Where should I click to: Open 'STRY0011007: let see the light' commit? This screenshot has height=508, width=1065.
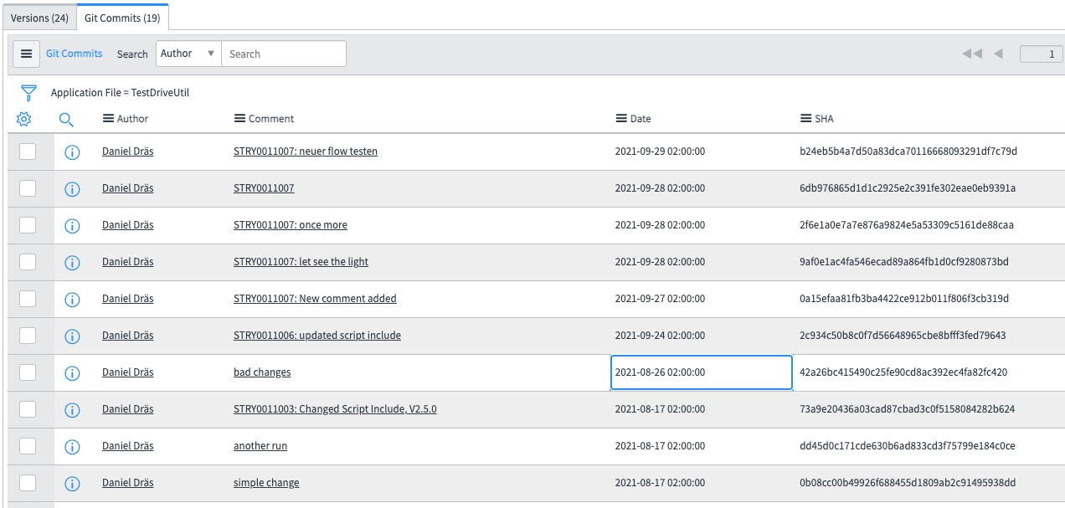click(x=301, y=262)
